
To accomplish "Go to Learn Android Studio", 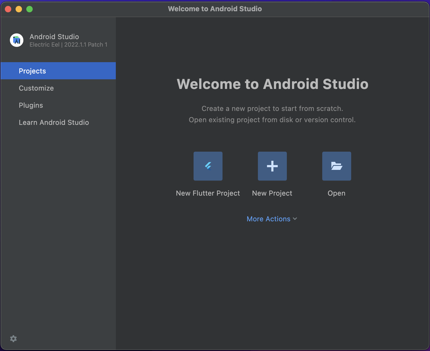I will pos(58,122).
